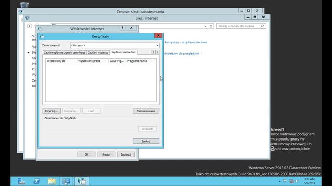
Task: Sort by Wystawiony przez column header
Action: (93, 61)
